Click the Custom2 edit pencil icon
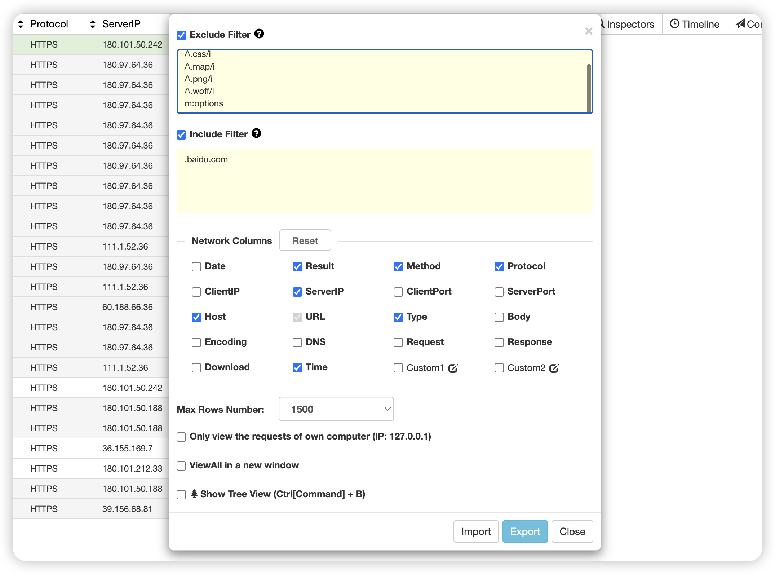Image resolution: width=775 pixels, height=574 pixels. click(554, 368)
